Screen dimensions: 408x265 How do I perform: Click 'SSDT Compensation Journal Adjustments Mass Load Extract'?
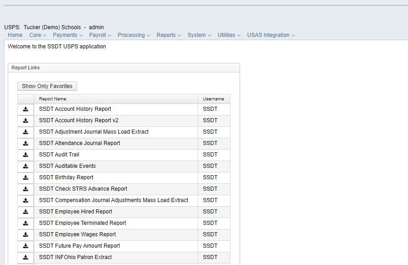(x=114, y=200)
